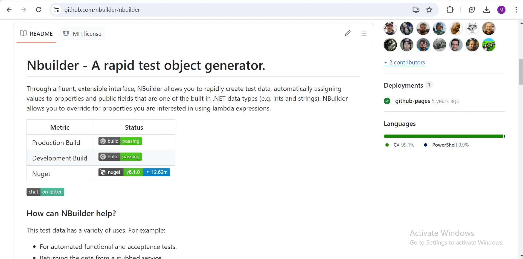
Task: Bookmark this page with star icon
Action: pyautogui.click(x=429, y=10)
